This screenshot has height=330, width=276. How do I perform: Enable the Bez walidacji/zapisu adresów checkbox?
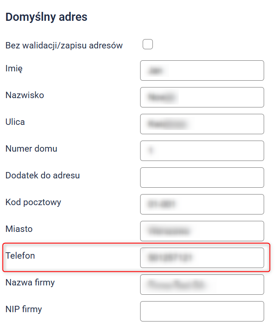(148, 44)
